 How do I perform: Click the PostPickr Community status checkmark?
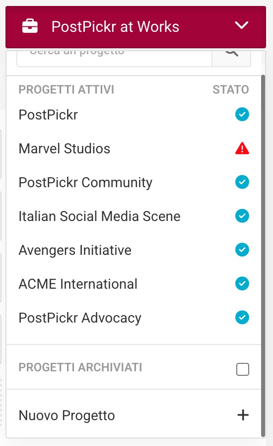[242, 182]
